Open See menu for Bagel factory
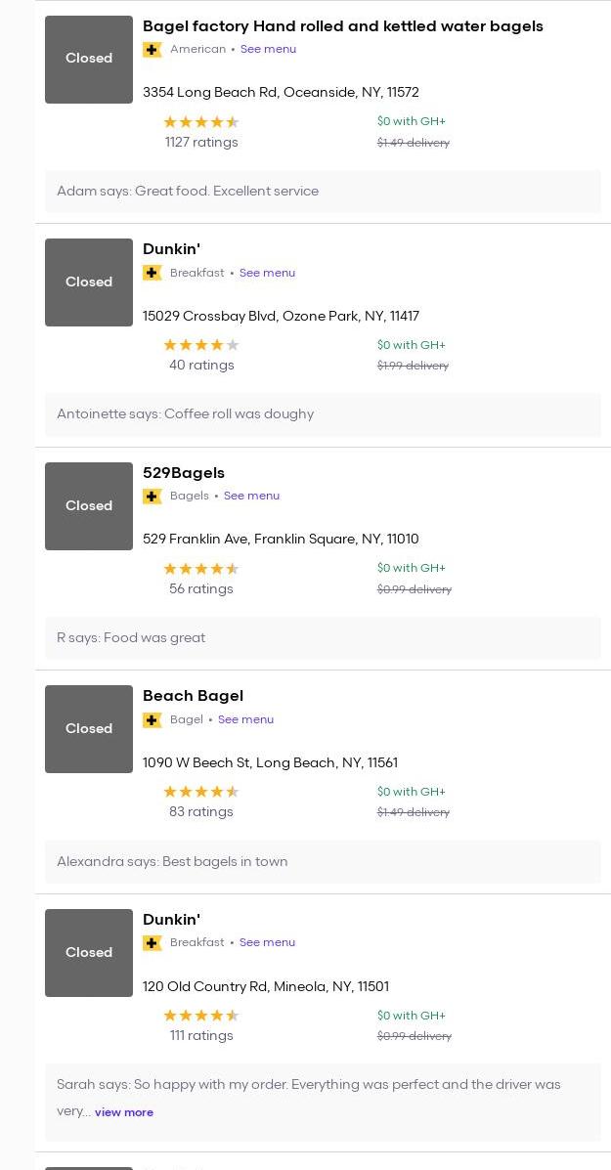Viewport: 611px width, 1170px height. pyautogui.click(x=268, y=49)
